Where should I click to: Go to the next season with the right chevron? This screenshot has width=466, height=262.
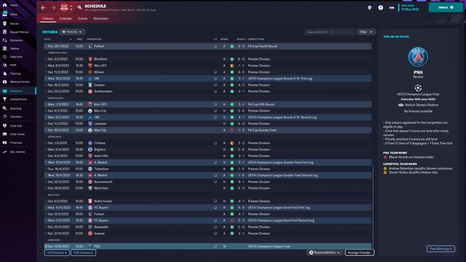tap(350, 32)
